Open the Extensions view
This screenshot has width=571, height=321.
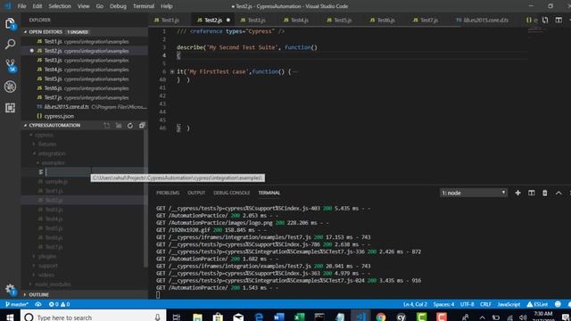pos(10,107)
